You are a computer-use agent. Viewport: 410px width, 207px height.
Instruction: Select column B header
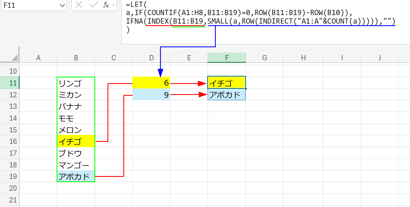76,57
